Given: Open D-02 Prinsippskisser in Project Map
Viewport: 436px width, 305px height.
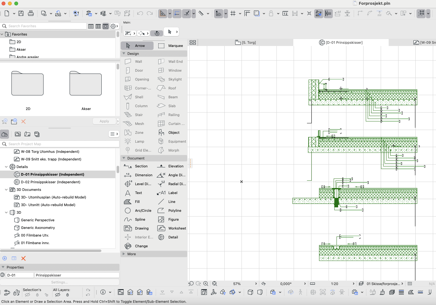Looking at the screenshot, I should pos(50,182).
